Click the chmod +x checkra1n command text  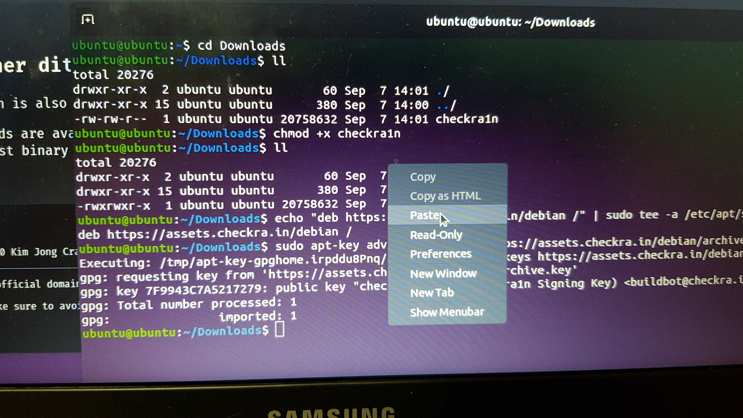[x=337, y=134]
